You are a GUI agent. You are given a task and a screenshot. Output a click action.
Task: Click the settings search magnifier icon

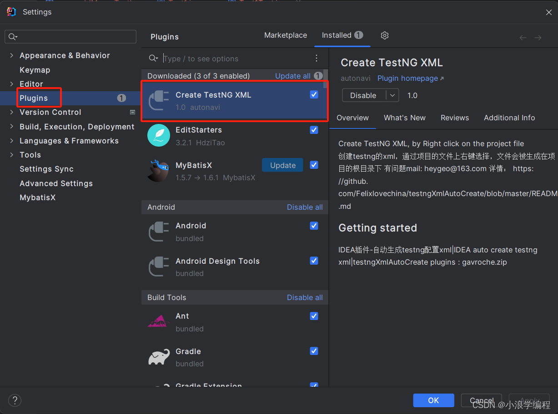tap(13, 37)
